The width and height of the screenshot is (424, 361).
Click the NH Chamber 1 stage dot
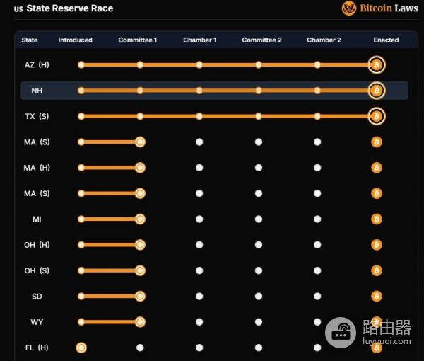pyautogui.click(x=199, y=91)
